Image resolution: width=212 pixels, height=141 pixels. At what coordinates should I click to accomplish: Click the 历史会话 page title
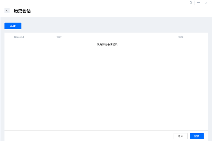point(22,11)
